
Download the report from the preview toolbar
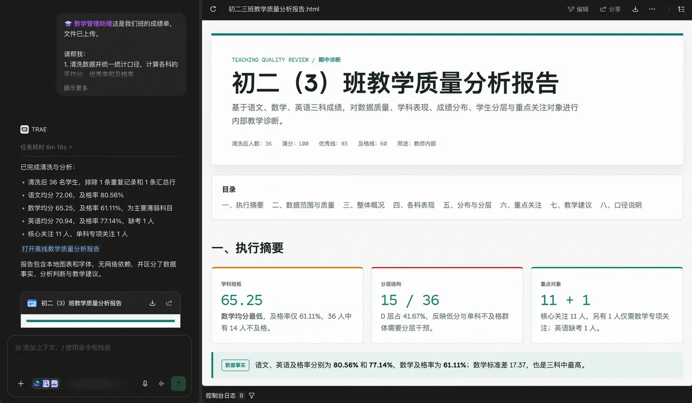pyautogui.click(x=635, y=9)
